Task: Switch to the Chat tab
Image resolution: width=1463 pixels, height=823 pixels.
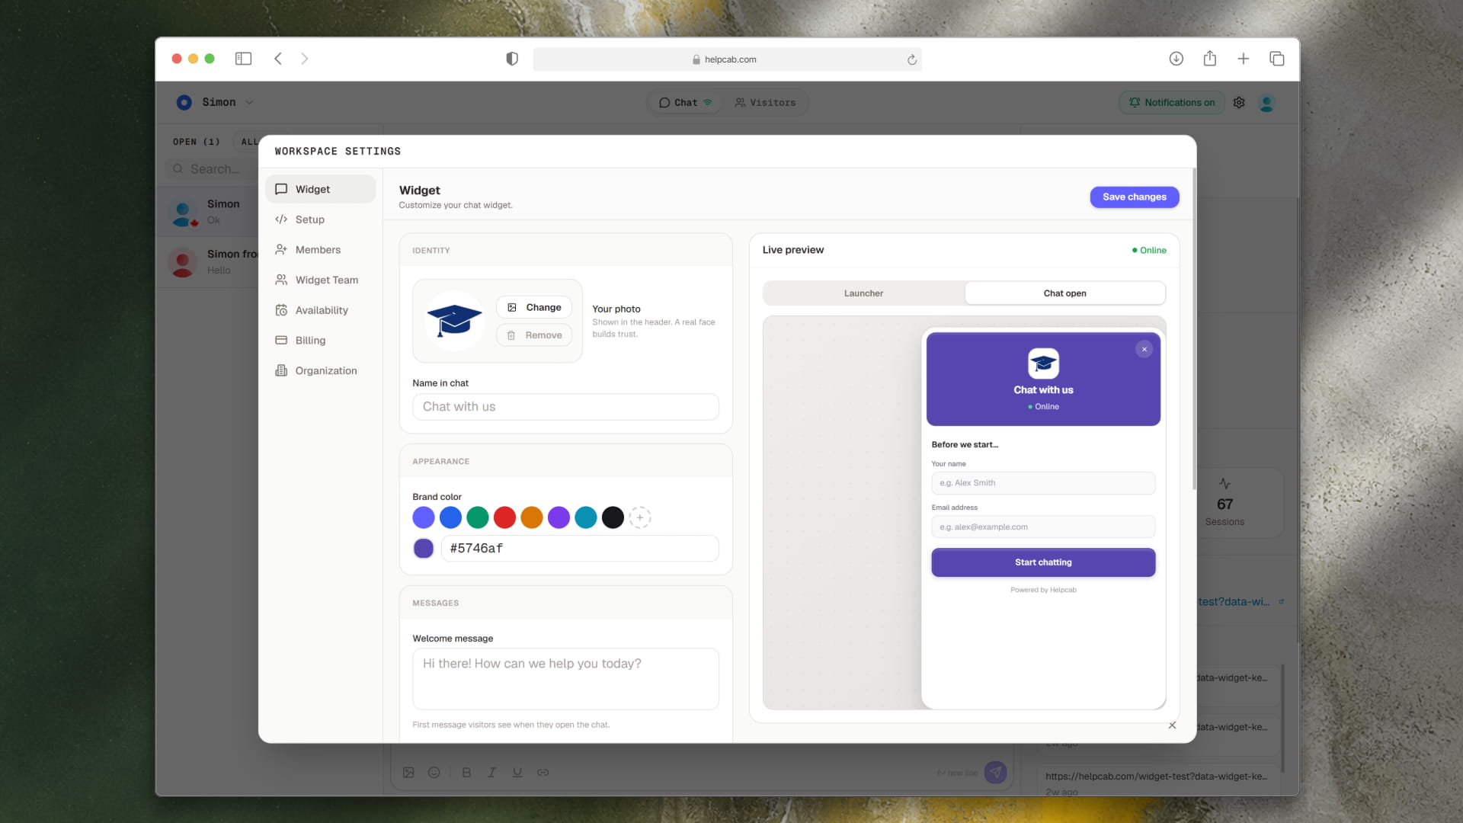Action: coord(685,102)
